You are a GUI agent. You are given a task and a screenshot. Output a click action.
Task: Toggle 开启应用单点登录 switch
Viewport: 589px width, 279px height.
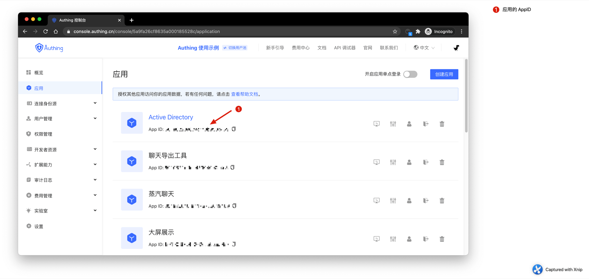tap(410, 74)
